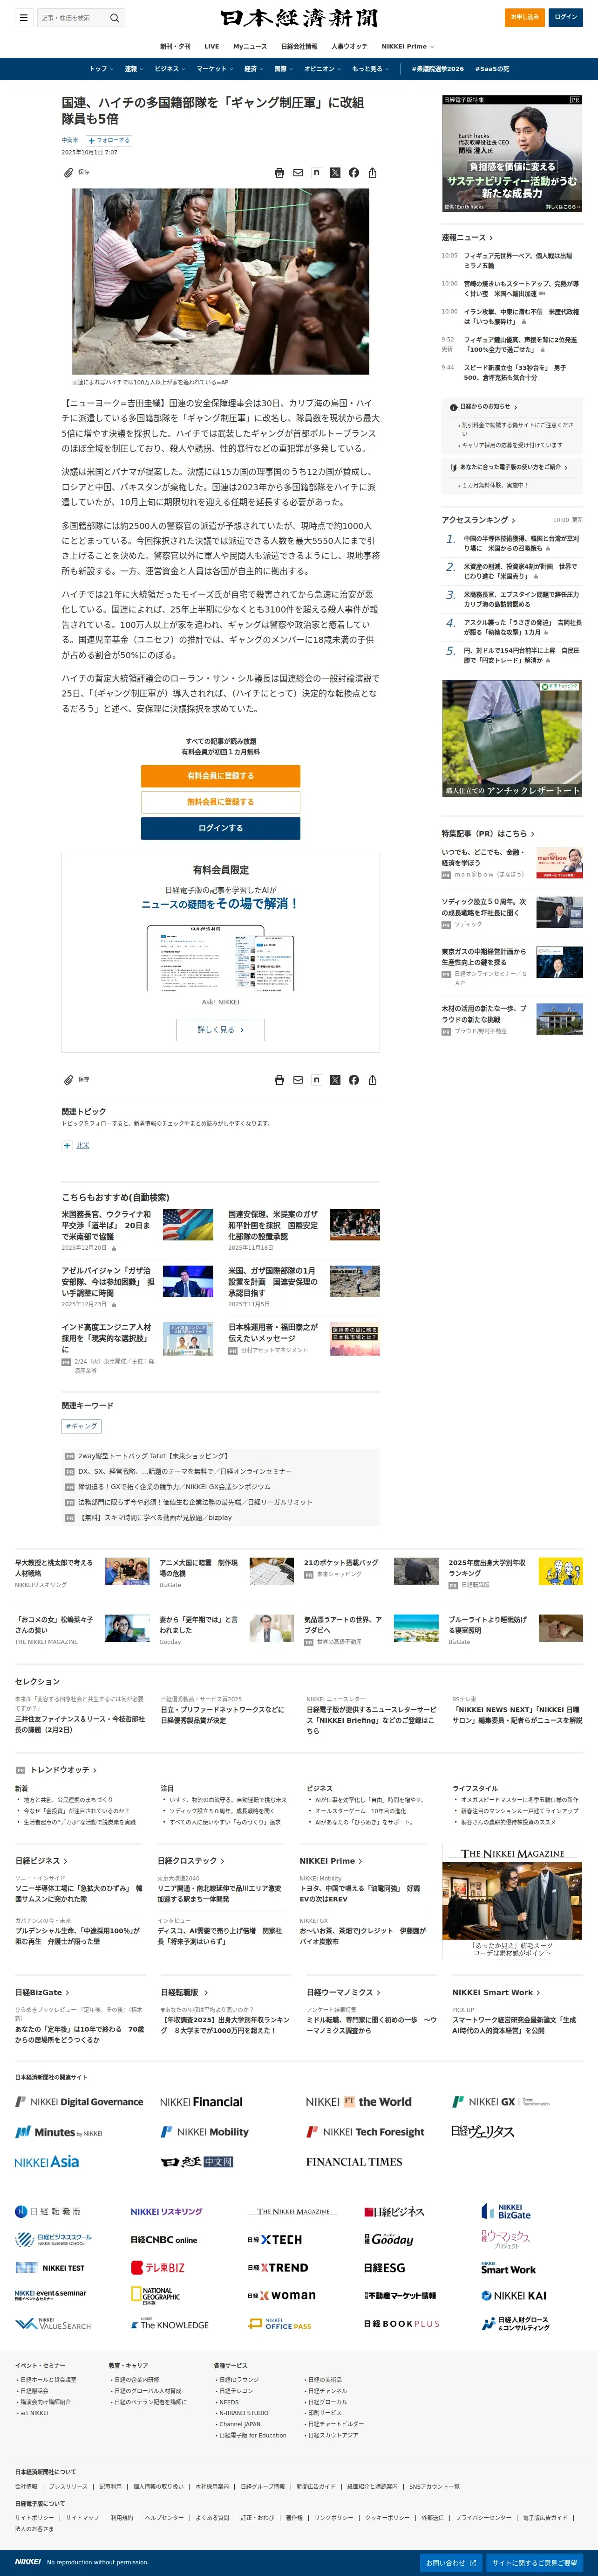Click the green leather tote bag ad image

512,738
